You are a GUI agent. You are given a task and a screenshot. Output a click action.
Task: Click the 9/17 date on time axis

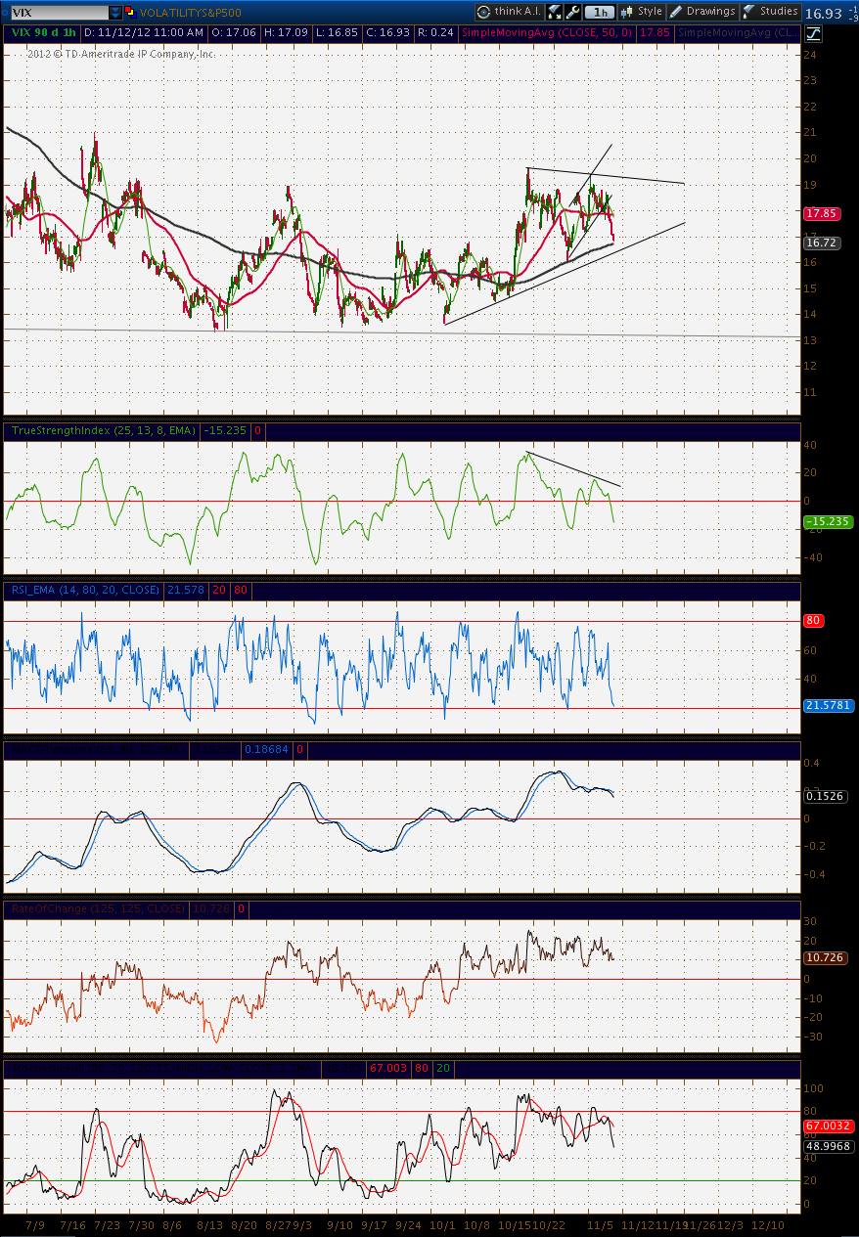pos(375,1224)
